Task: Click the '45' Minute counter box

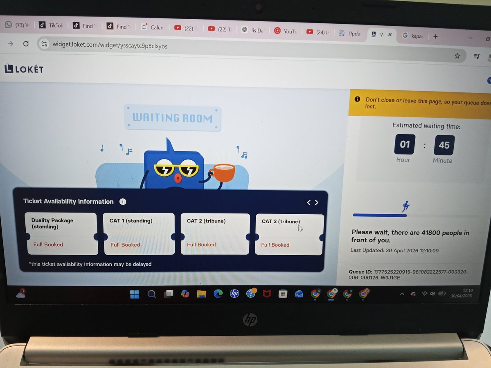Action: point(444,145)
